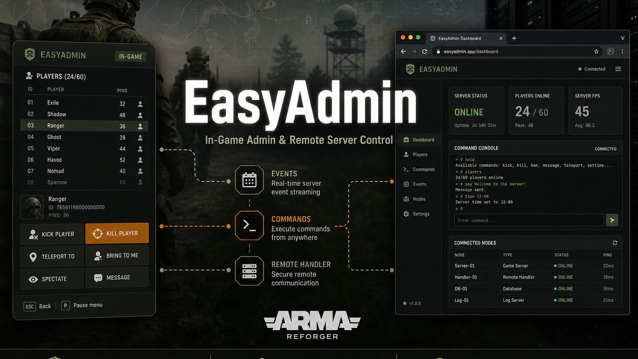This screenshot has width=638, height=359.
Task: Click profile icon on Exile's row
Action: (x=140, y=104)
